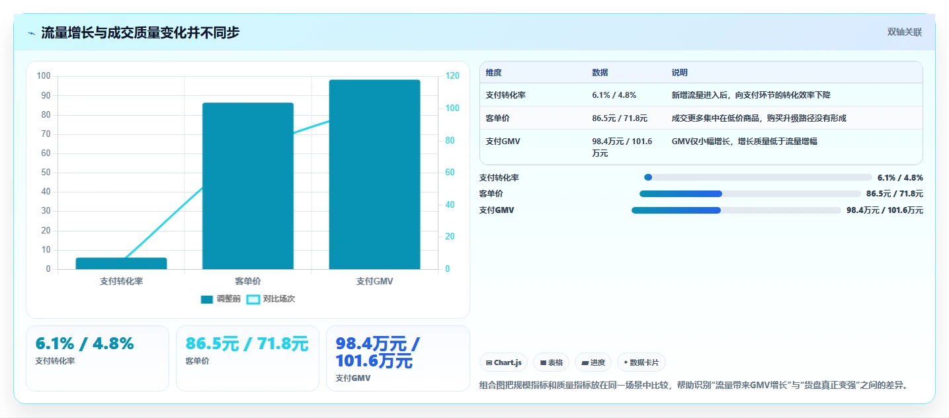Click the 100 tick on the left axis
Image resolution: width=949 pixels, height=418 pixels.
pos(44,76)
